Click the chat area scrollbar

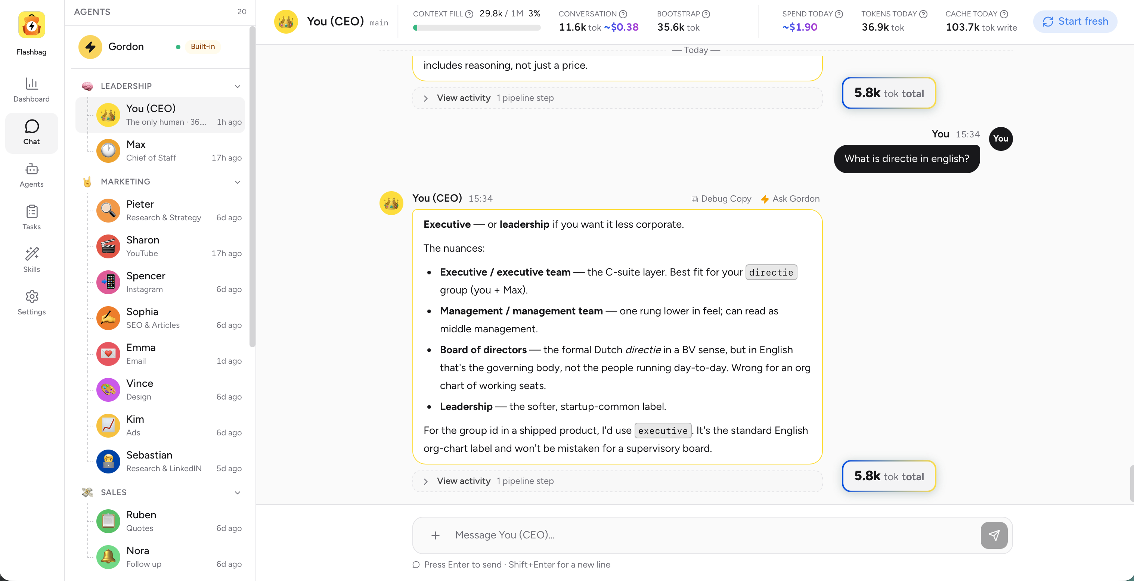(x=1131, y=483)
